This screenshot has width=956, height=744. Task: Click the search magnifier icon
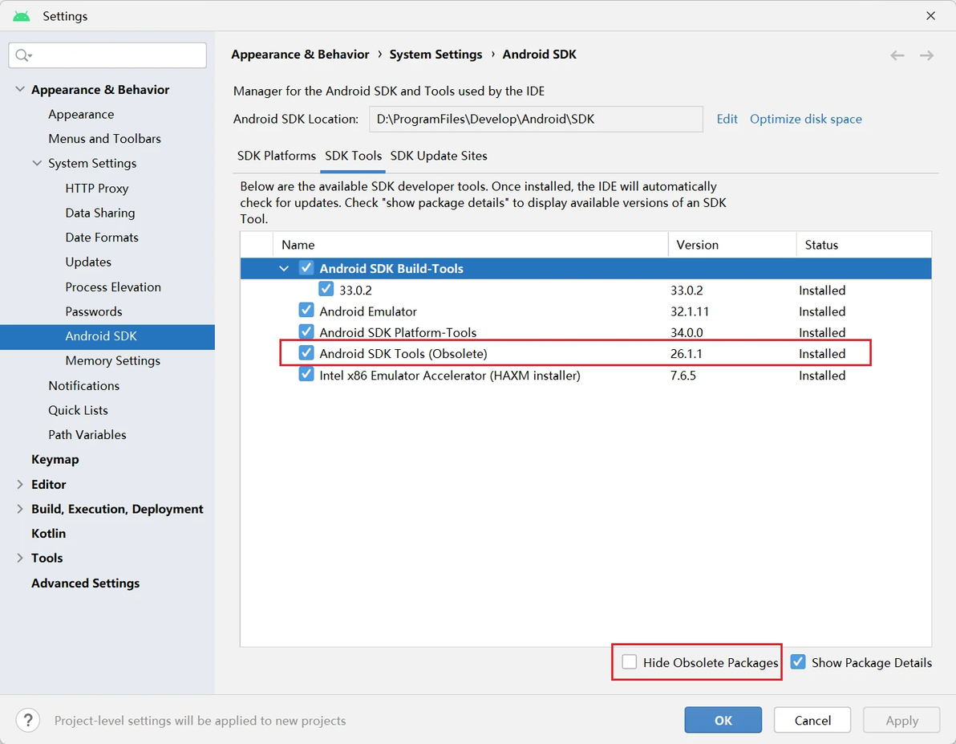(22, 55)
